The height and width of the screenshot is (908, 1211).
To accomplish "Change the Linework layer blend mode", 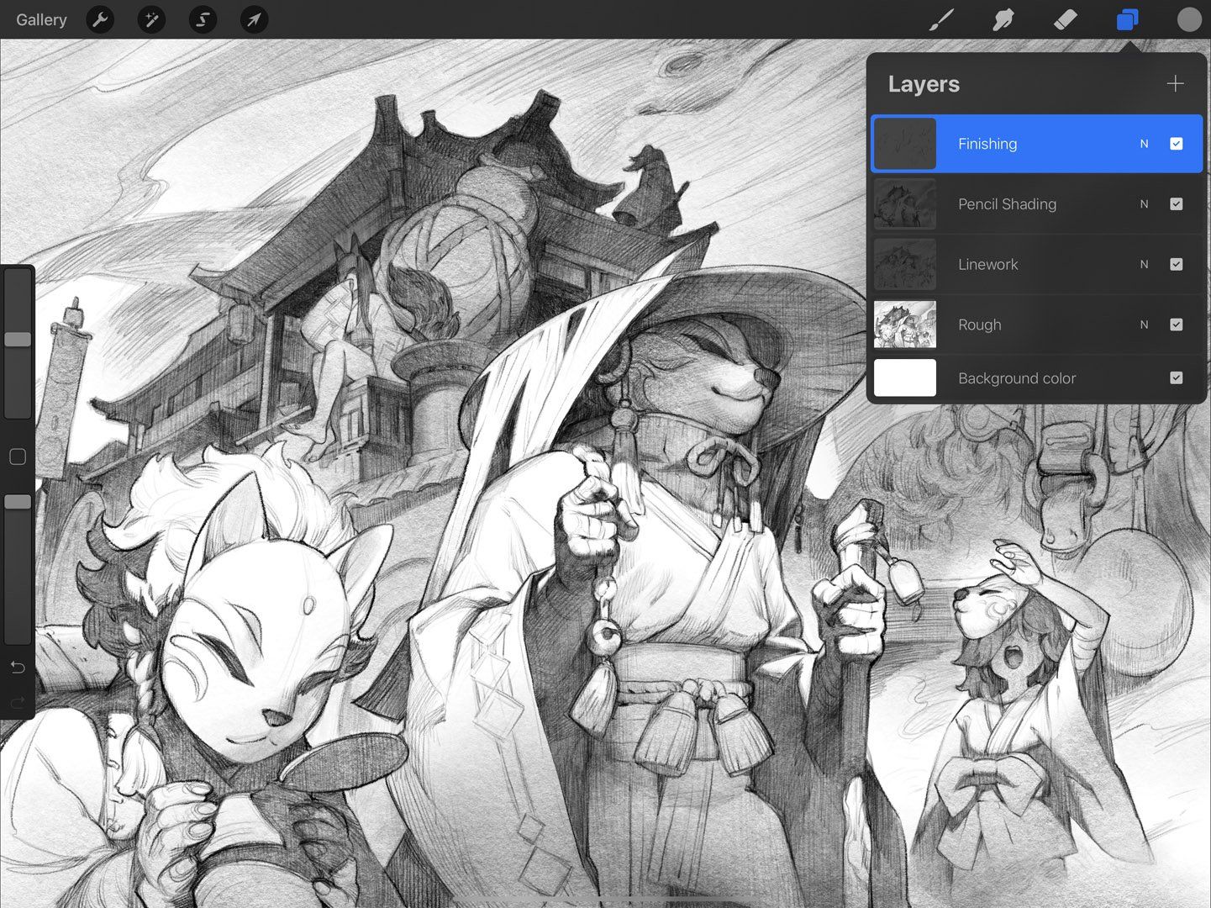I will click(1144, 264).
